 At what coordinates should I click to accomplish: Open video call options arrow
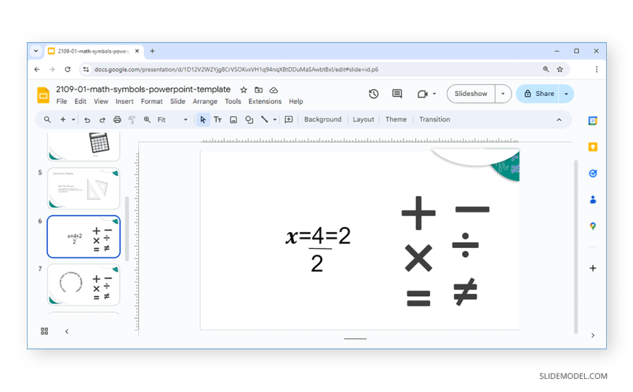coord(434,94)
